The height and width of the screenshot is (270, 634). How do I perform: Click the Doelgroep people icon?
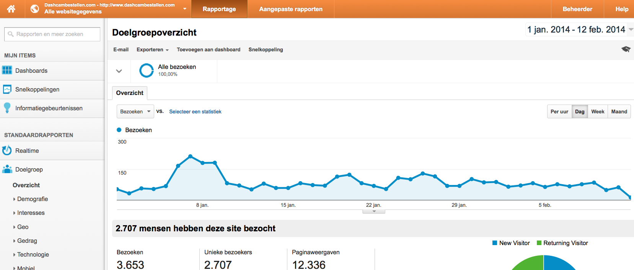point(7,169)
